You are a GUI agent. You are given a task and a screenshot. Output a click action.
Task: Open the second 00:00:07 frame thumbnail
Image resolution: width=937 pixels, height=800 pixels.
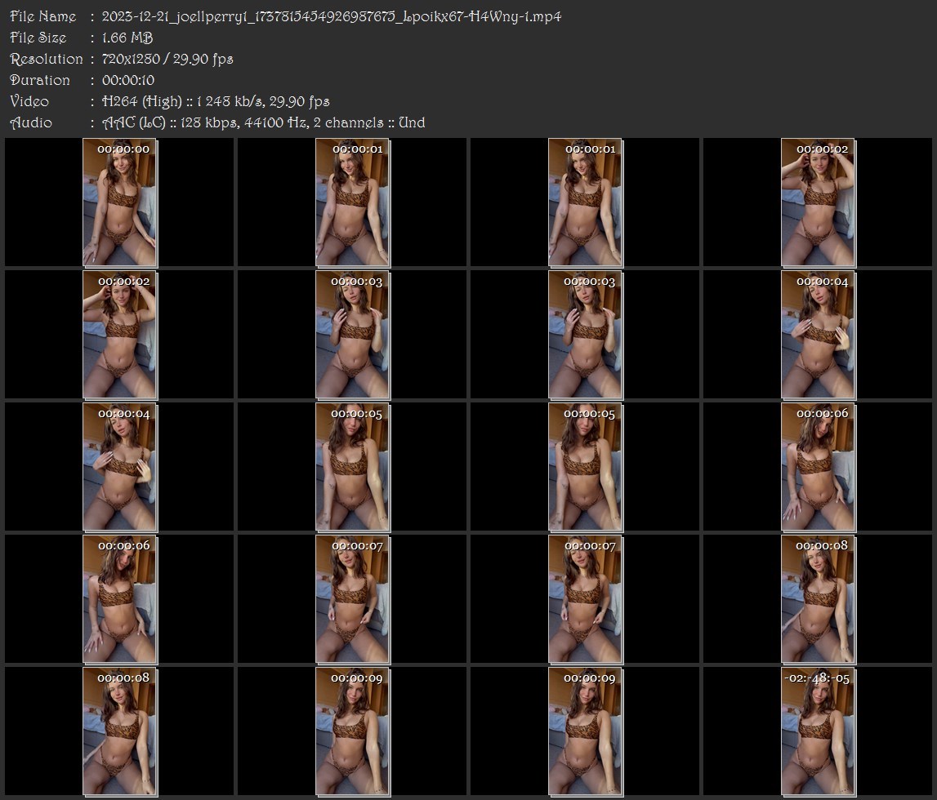[585, 599]
